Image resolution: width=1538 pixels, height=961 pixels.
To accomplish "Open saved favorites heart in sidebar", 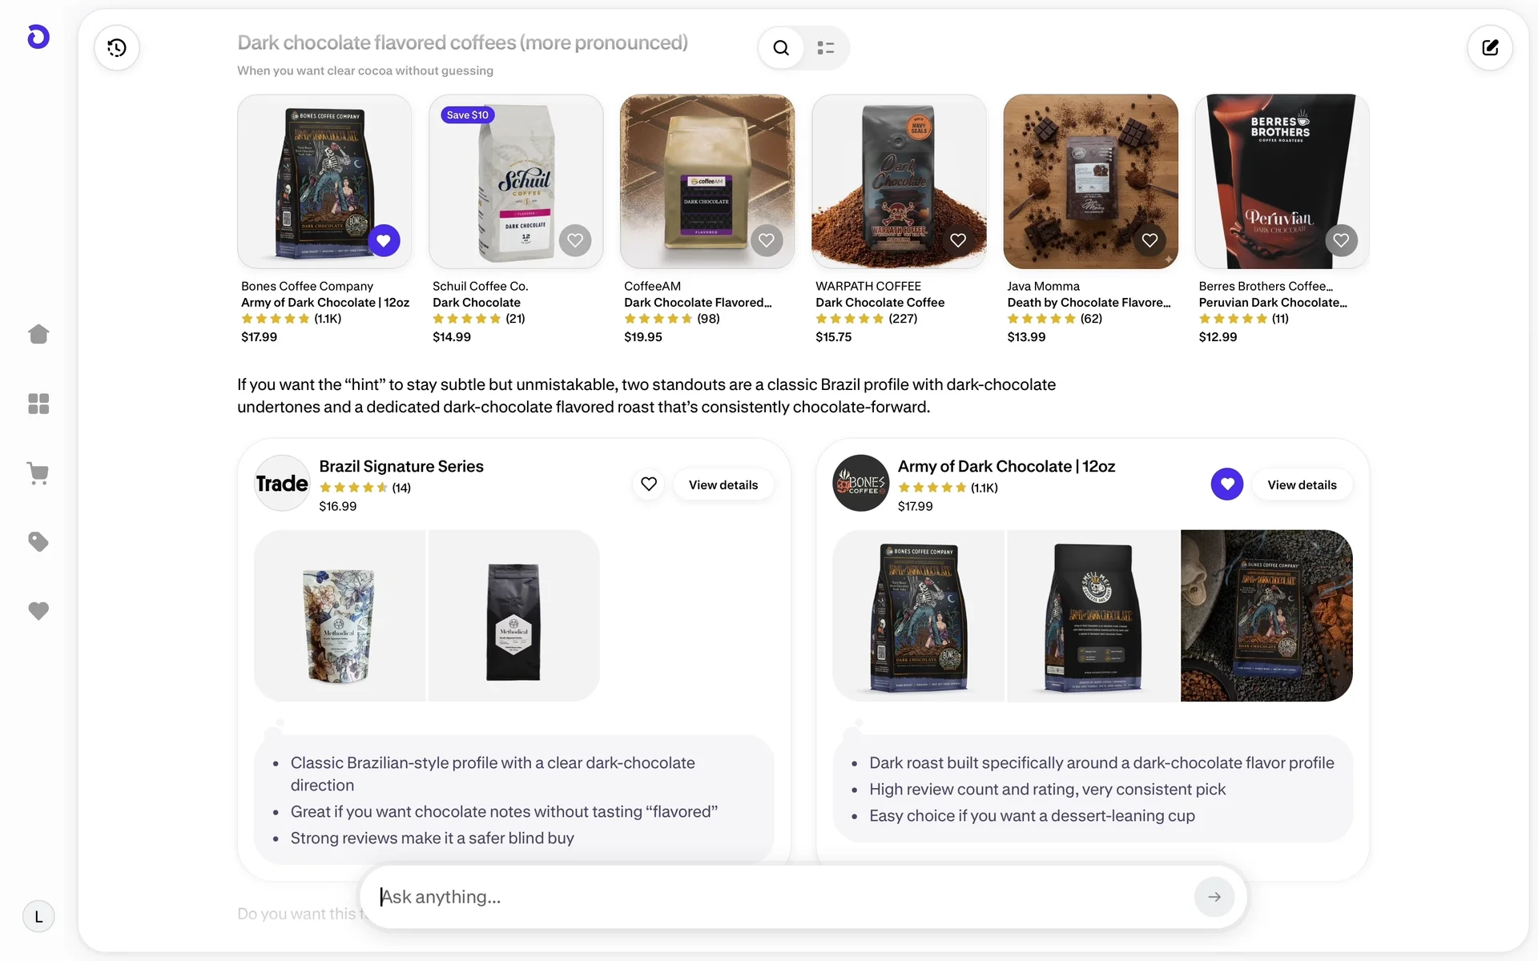I will 38,611.
